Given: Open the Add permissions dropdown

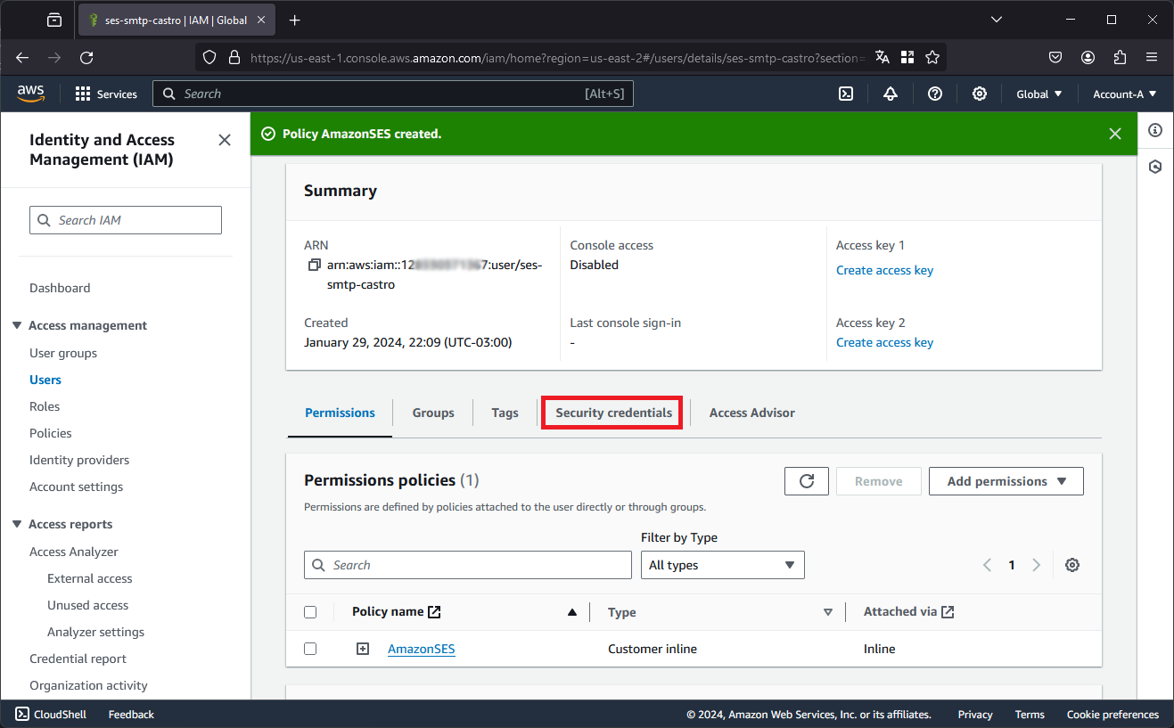Looking at the screenshot, I should pos(1006,481).
